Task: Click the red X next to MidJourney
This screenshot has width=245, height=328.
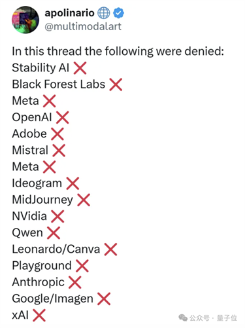Action: click(84, 200)
